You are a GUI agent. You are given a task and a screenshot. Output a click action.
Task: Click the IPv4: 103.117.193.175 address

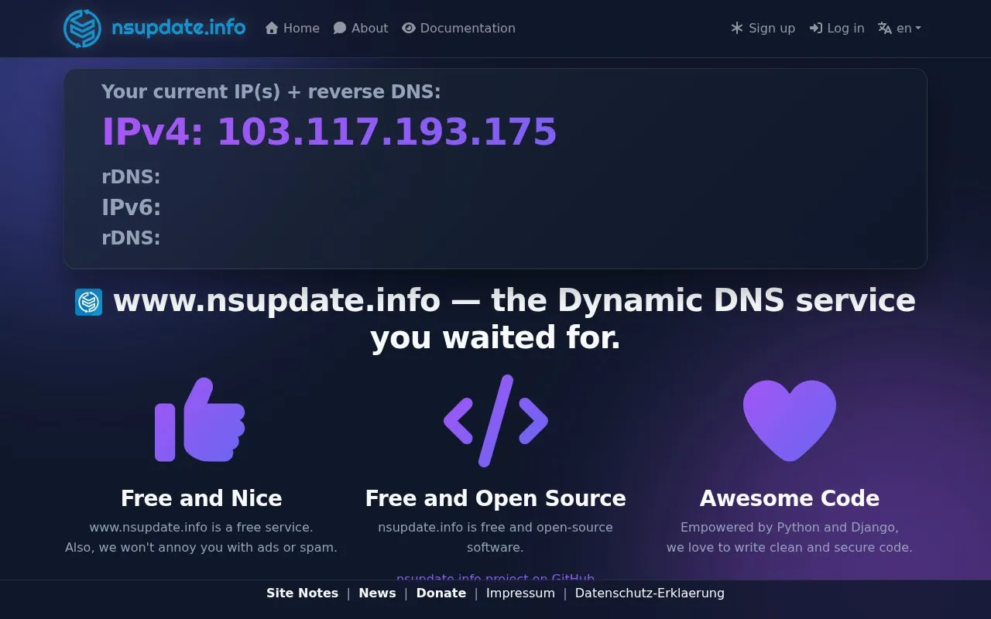(329, 132)
